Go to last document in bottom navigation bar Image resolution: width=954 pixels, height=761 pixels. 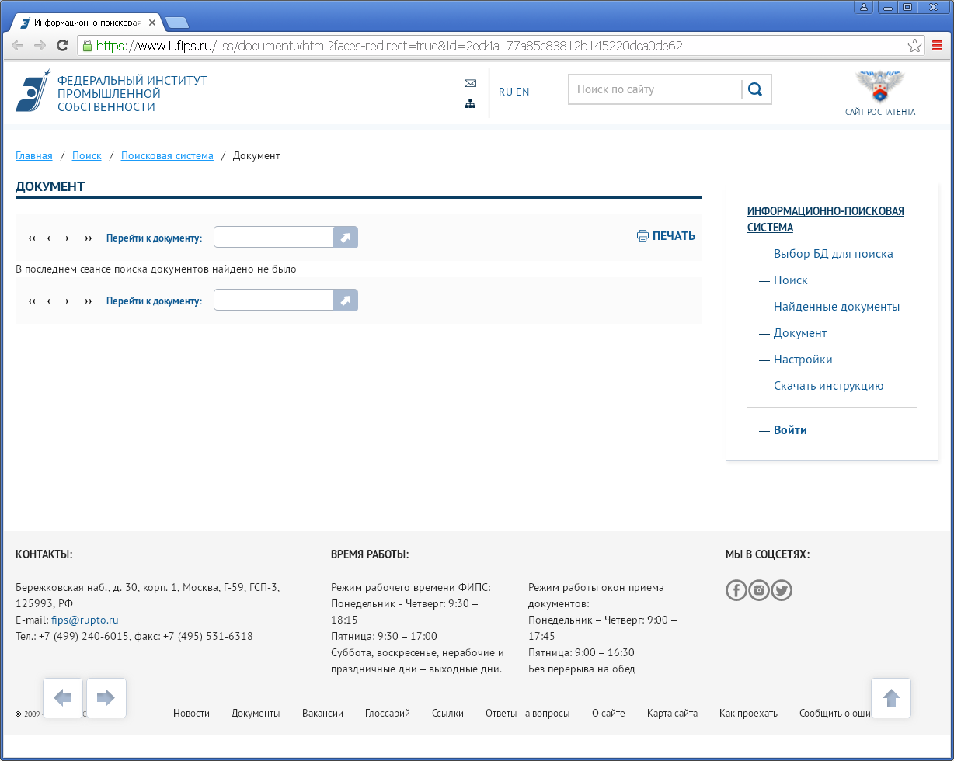click(x=88, y=301)
